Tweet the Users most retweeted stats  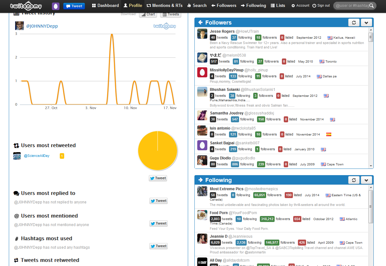[158, 178]
